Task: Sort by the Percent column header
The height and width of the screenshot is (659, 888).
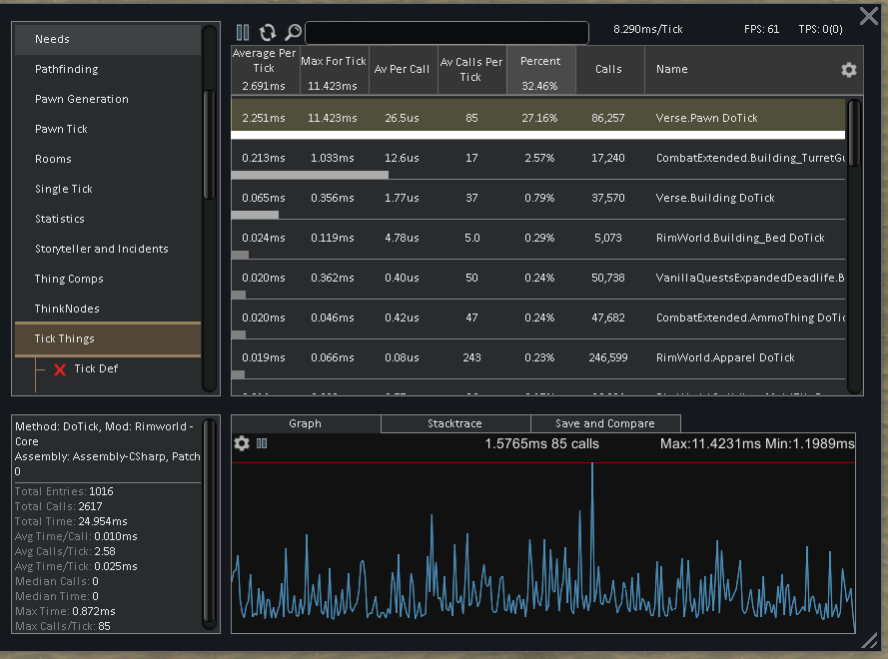Action: [540, 70]
